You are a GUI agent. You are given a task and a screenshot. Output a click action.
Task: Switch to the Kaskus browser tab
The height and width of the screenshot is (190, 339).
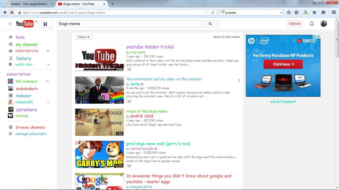click(30, 4)
